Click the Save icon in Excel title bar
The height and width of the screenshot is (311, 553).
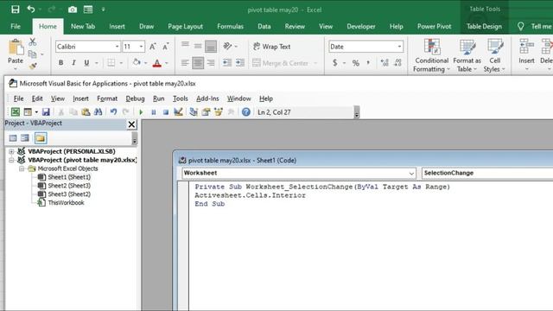pos(16,10)
